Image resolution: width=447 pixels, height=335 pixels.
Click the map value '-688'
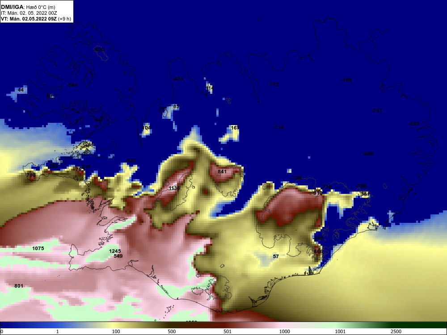[368, 154]
